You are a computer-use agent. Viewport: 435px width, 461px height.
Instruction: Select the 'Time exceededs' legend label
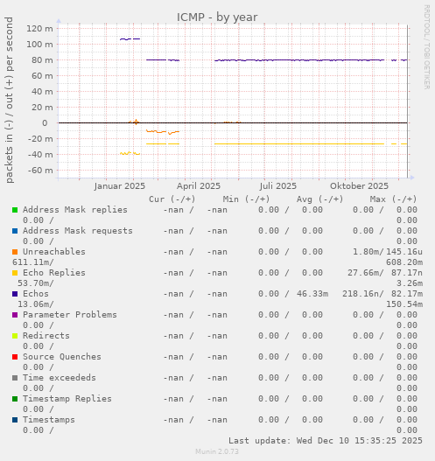coord(60,378)
